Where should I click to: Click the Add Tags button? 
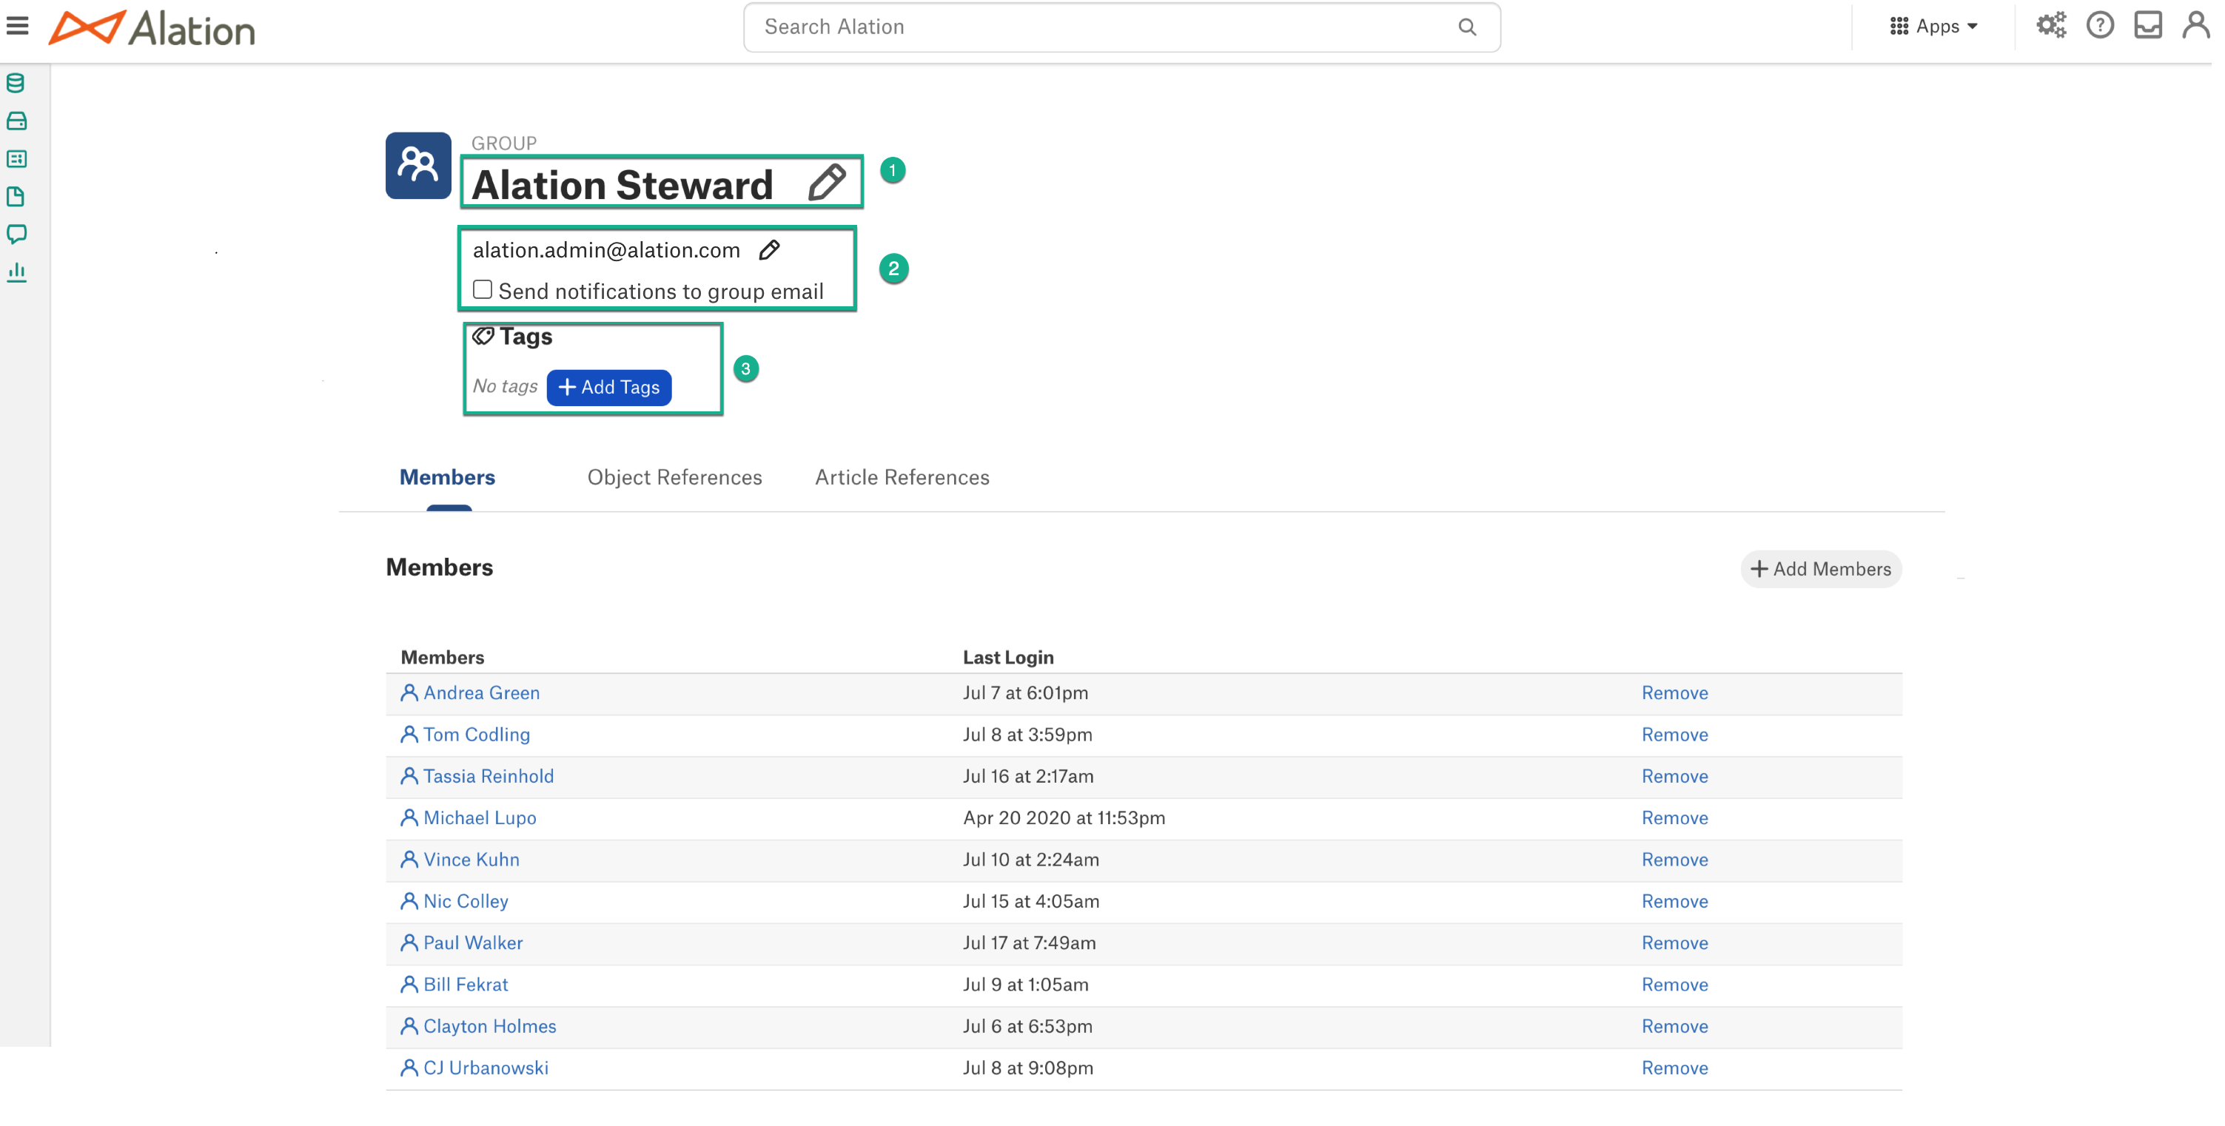point(609,387)
